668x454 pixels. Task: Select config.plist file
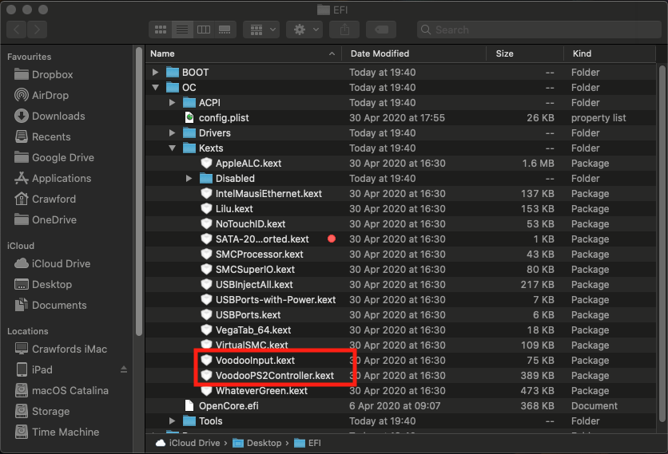(400, 118)
